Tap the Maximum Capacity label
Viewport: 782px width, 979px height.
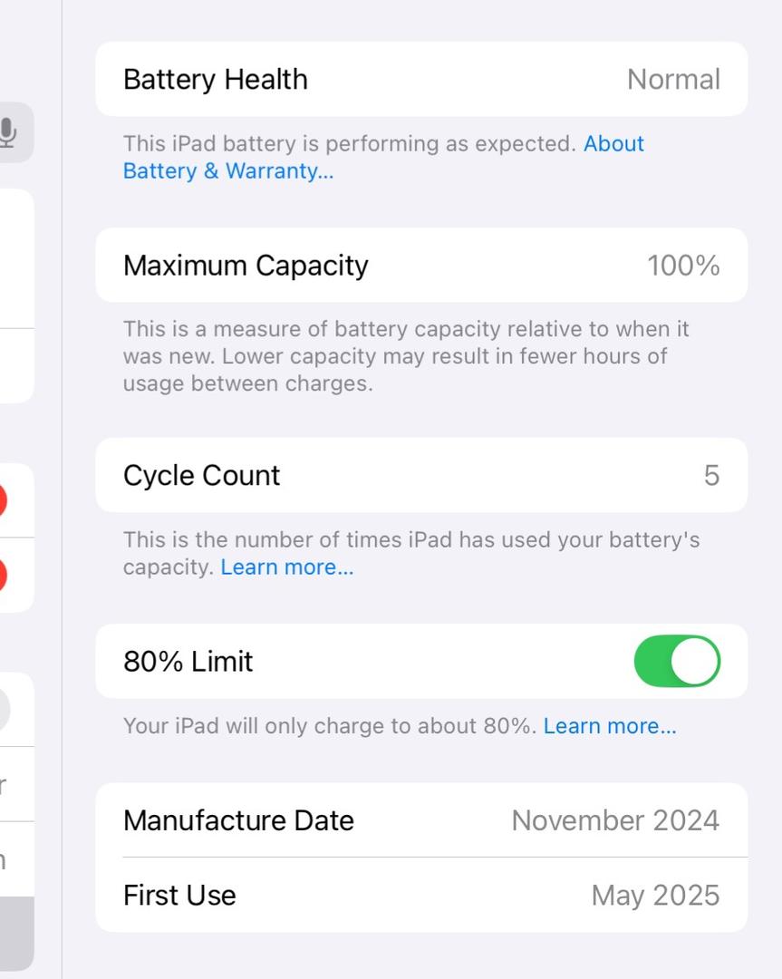246,266
